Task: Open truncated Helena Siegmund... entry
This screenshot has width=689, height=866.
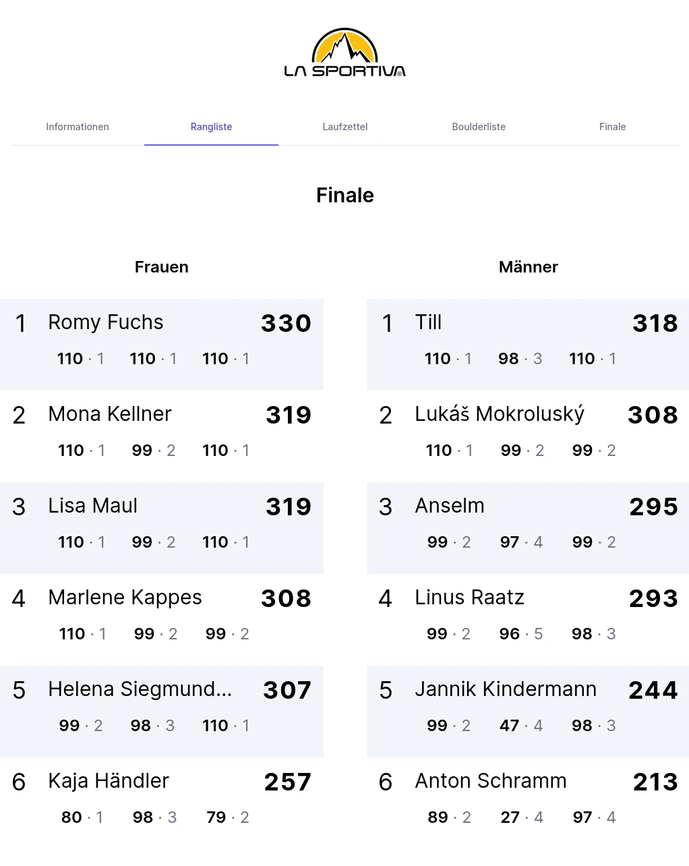Action: point(162,712)
